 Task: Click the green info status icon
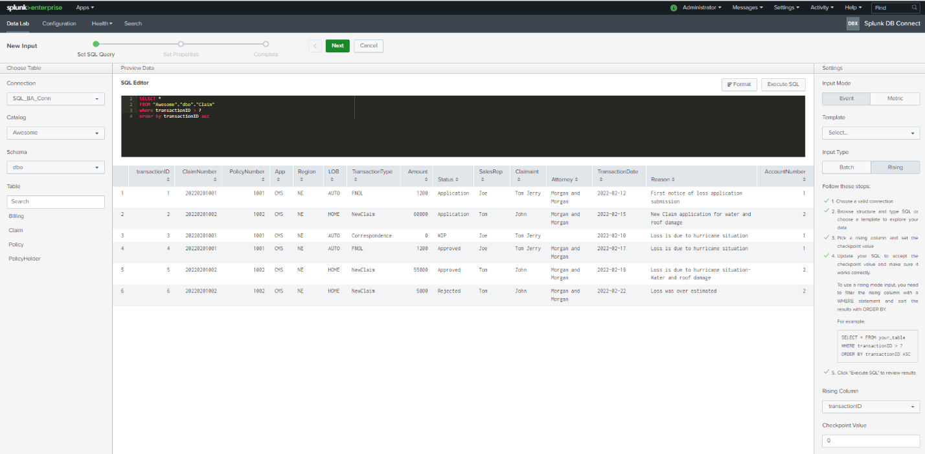[x=674, y=8]
